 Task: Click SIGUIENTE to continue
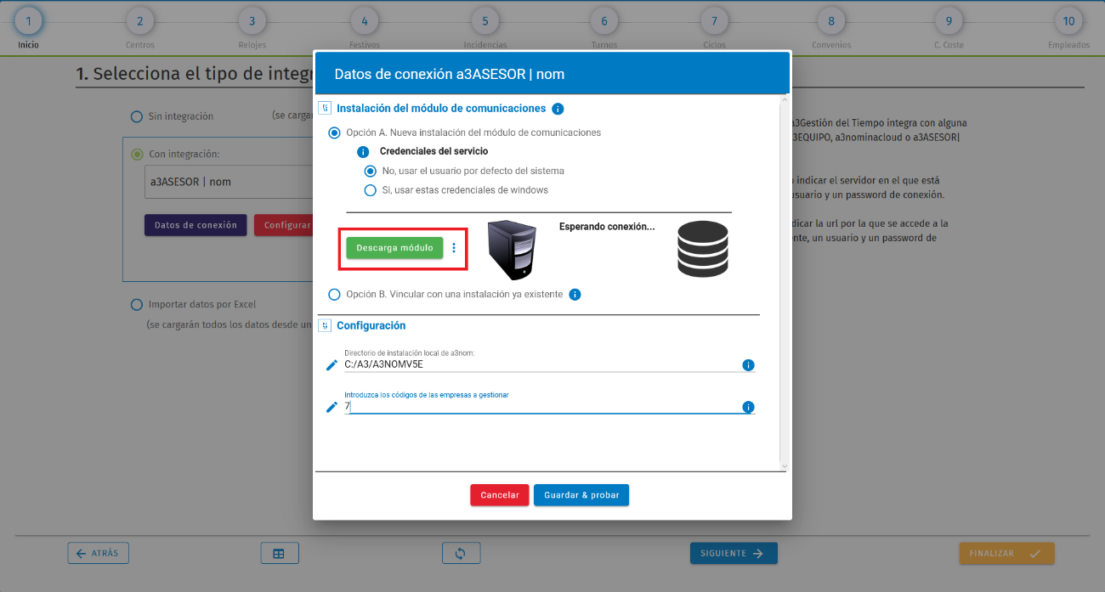(x=734, y=553)
